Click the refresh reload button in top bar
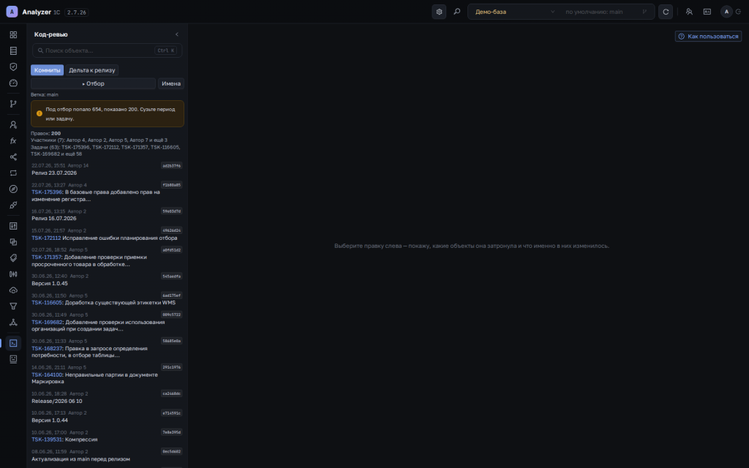749x468 pixels. click(x=666, y=12)
